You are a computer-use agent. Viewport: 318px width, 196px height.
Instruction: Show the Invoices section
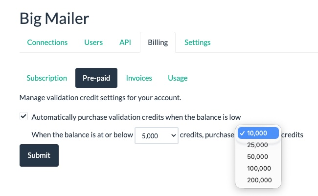139,78
